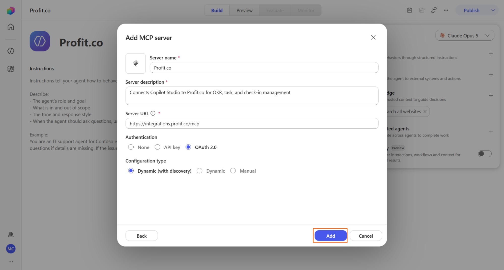Screen dimensions: 504x270
Task: Close the Add MCP server dialog
Action: 373,37
